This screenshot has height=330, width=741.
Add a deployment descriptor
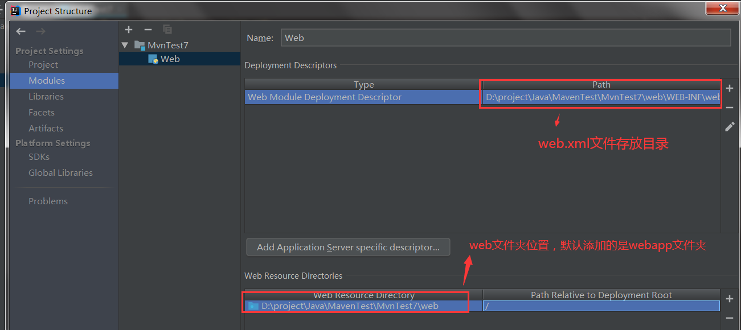point(730,88)
